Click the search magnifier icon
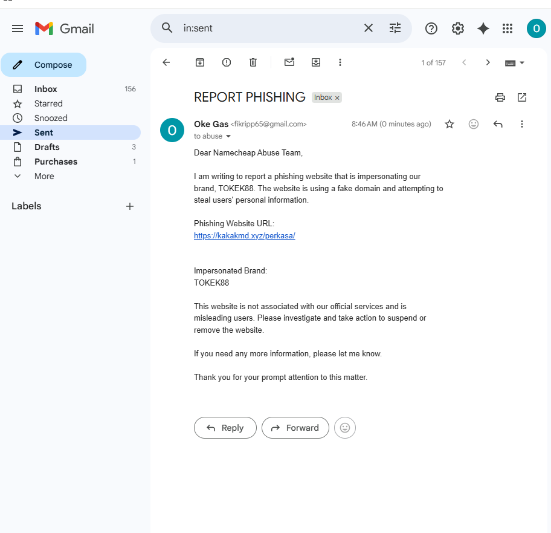The height and width of the screenshot is (533, 551). pyautogui.click(x=167, y=28)
